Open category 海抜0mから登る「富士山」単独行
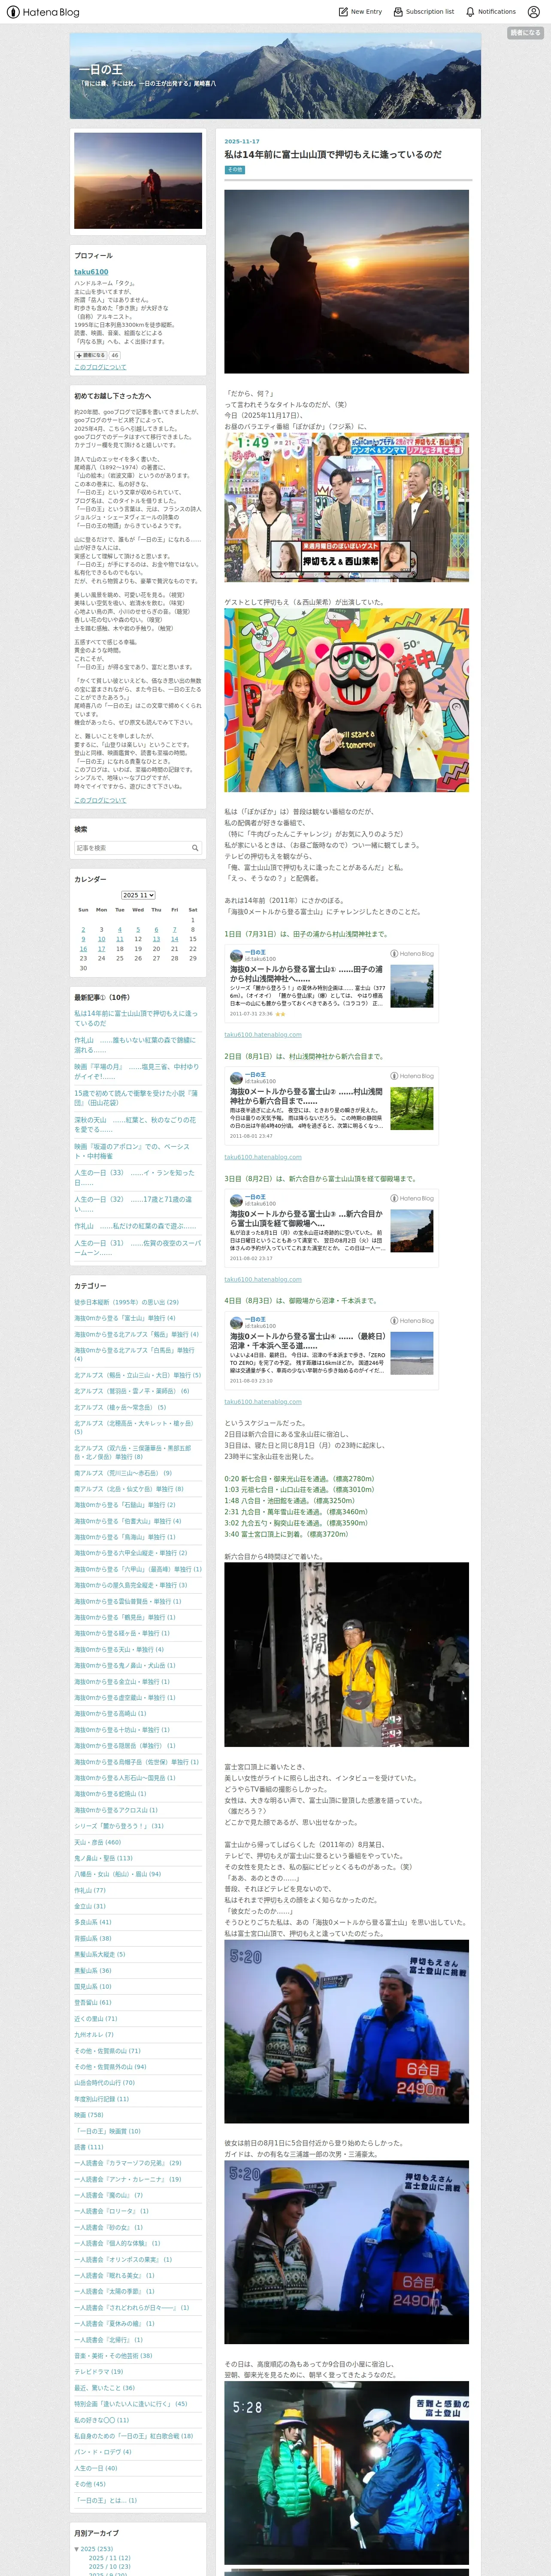This screenshot has width=551, height=2576. tap(124, 1318)
